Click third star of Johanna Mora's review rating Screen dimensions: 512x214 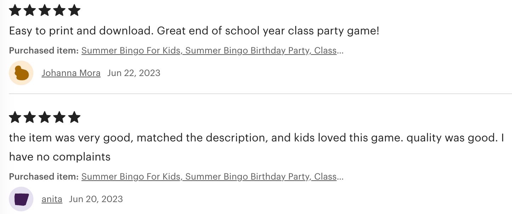pyautogui.click(x=45, y=10)
